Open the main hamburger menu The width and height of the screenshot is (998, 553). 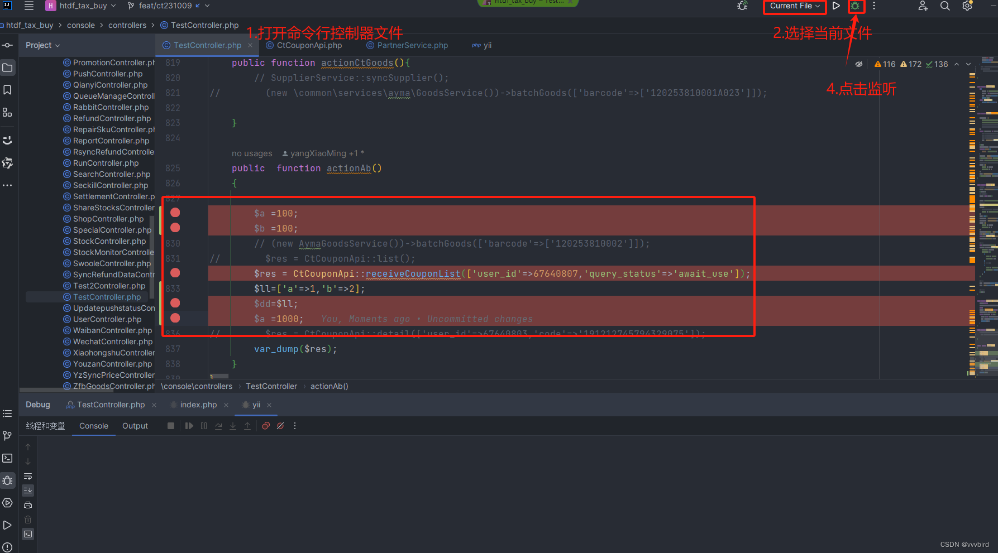(x=29, y=6)
